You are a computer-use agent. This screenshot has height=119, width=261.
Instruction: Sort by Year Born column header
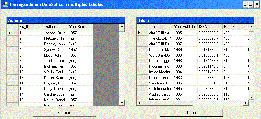(x=80, y=27)
